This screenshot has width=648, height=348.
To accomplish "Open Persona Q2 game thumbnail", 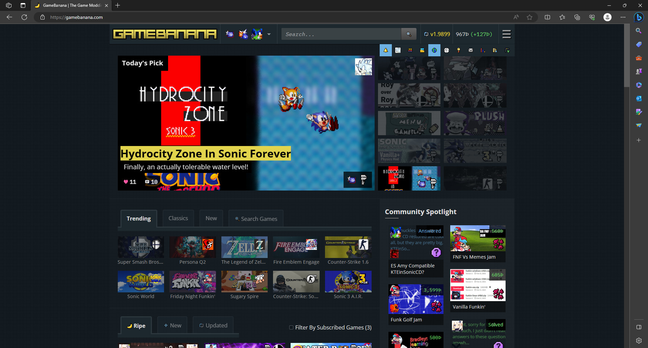I will click(x=193, y=247).
